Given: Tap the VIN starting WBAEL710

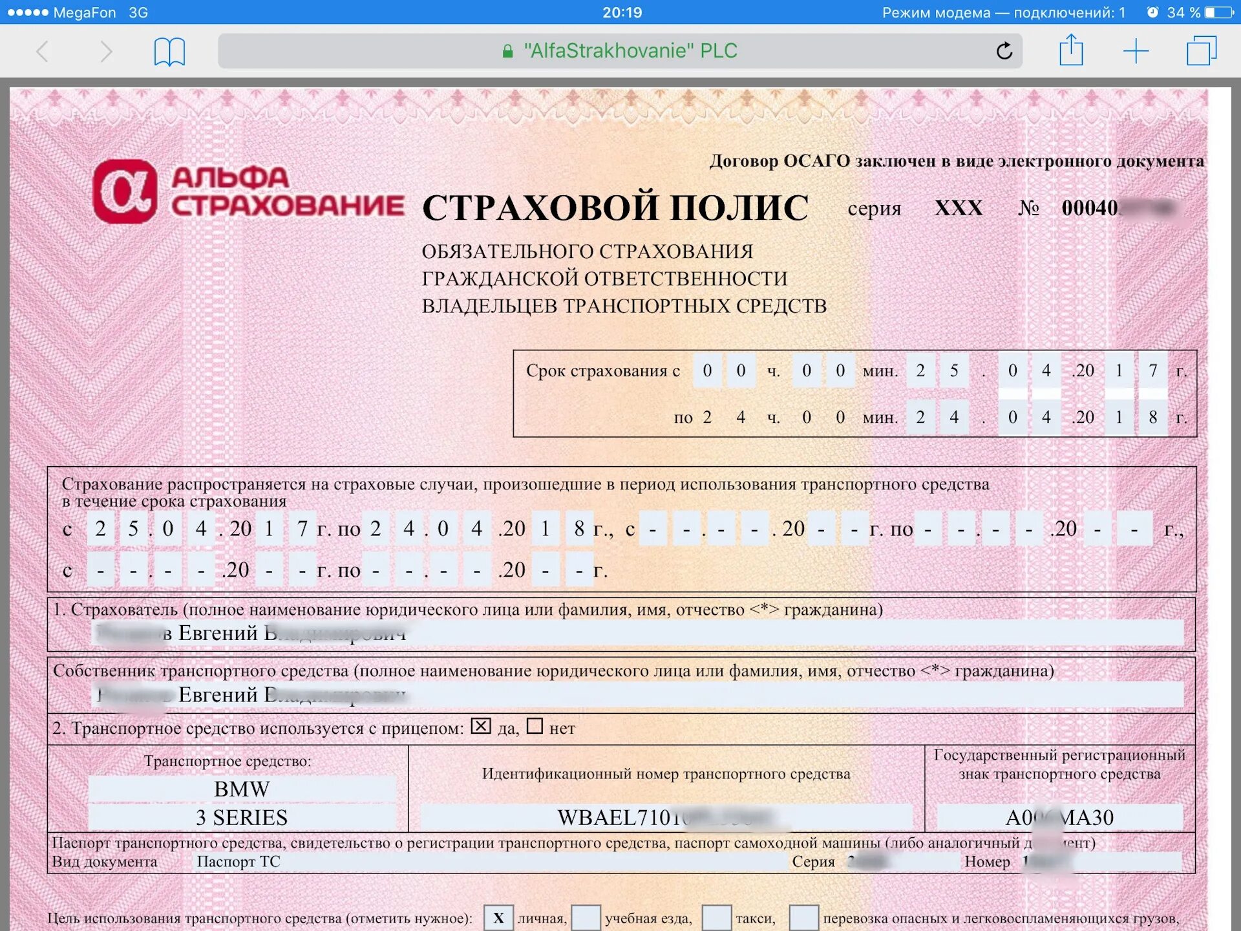Looking at the screenshot, I should click(x=666, y=817).
